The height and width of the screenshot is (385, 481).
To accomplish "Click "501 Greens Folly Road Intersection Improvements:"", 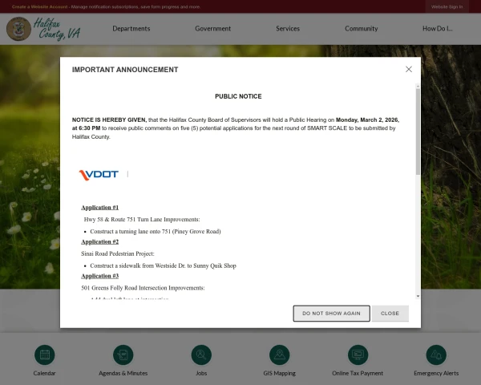I will pos(143,288).
